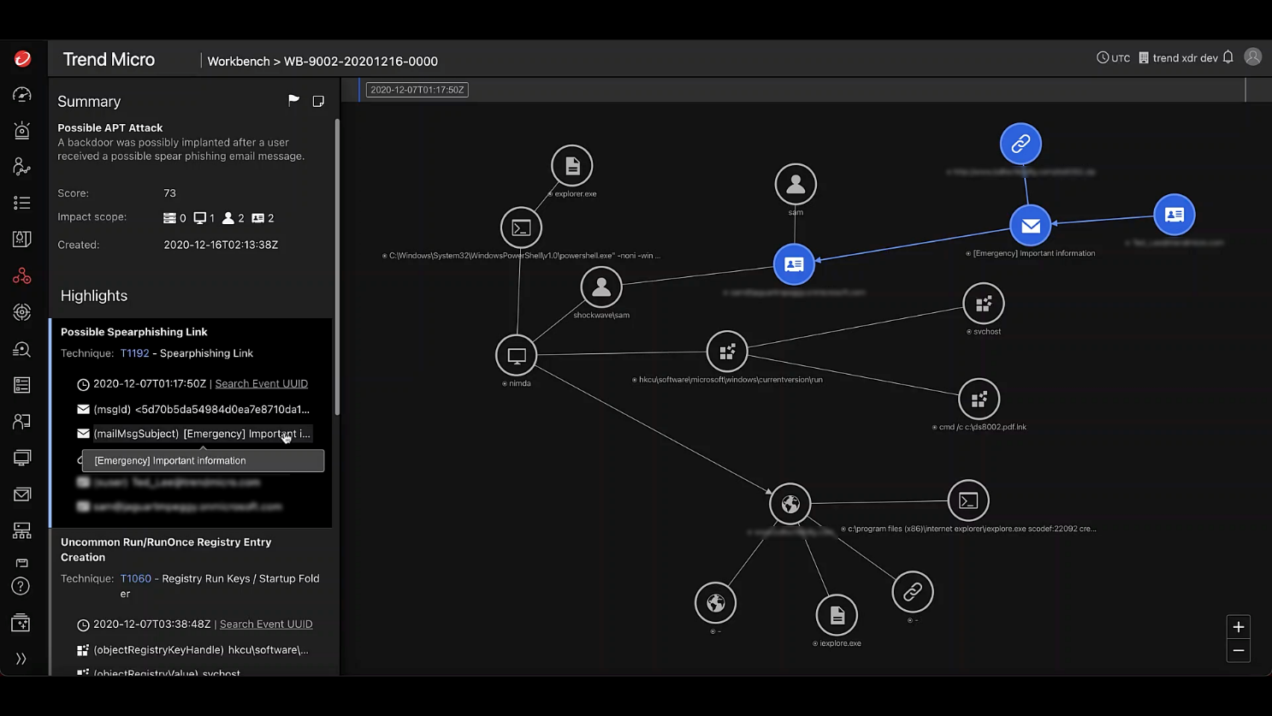Open the T1192 technique link
1272x716 pixels.
pyautogui.click(x=134, y=353)
